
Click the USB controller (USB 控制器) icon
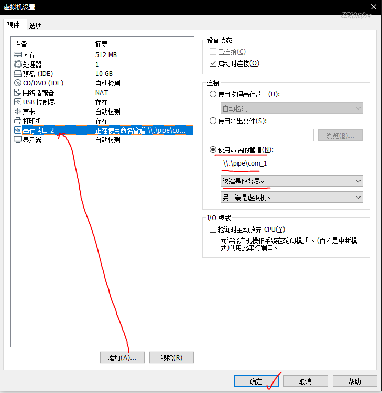(x=17, y=102)
